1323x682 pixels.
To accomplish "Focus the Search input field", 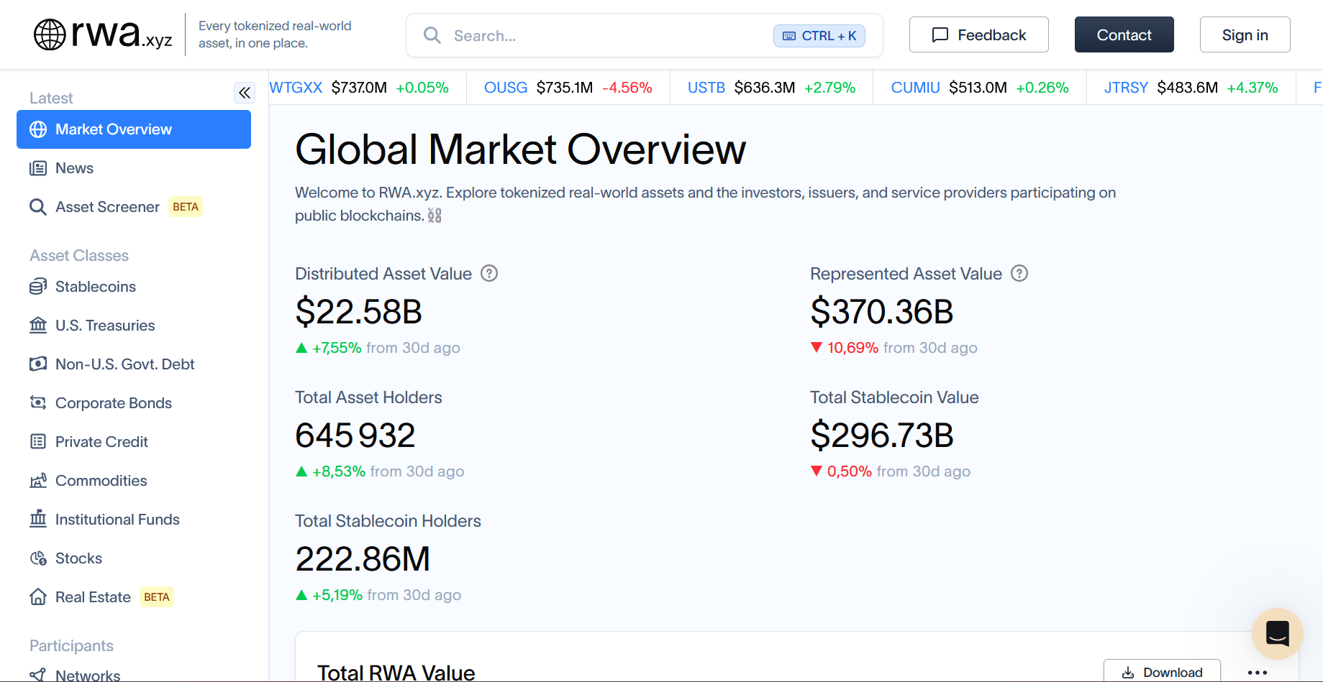I will pos(604,35).
